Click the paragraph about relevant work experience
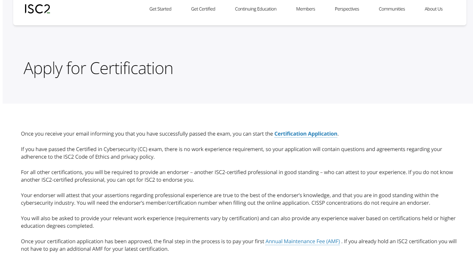The image size is (473, 257). [238, 222]
